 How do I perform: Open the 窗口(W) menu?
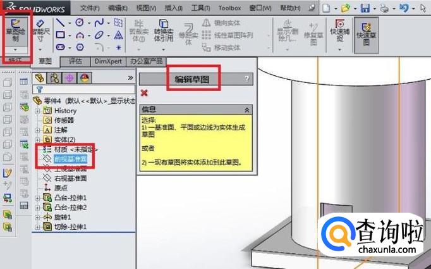[x=260, y=8]
